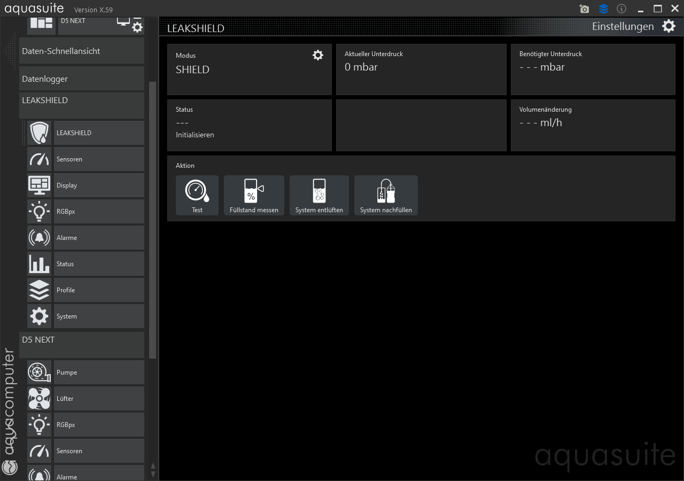Click the Test leak action icon
Screen dimensions: 684x481
(197, 195)
